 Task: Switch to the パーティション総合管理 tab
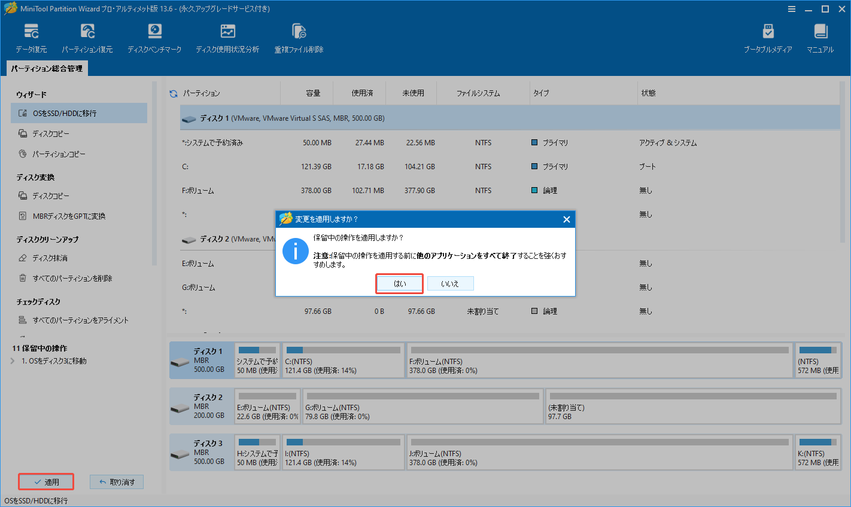point(47,68)
